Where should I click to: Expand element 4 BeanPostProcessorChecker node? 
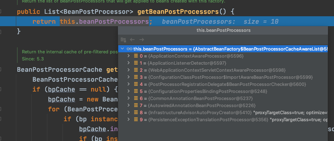pyautogui.click(x=129, y=84)
